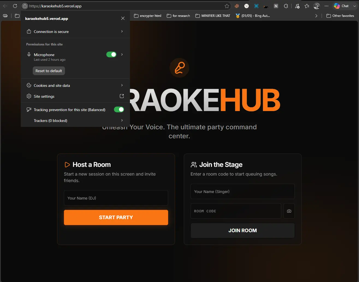The height and width of the screenshot is (282, 359).
Task: Show more favorites with the chevron
Action: (x=316, y=16)
